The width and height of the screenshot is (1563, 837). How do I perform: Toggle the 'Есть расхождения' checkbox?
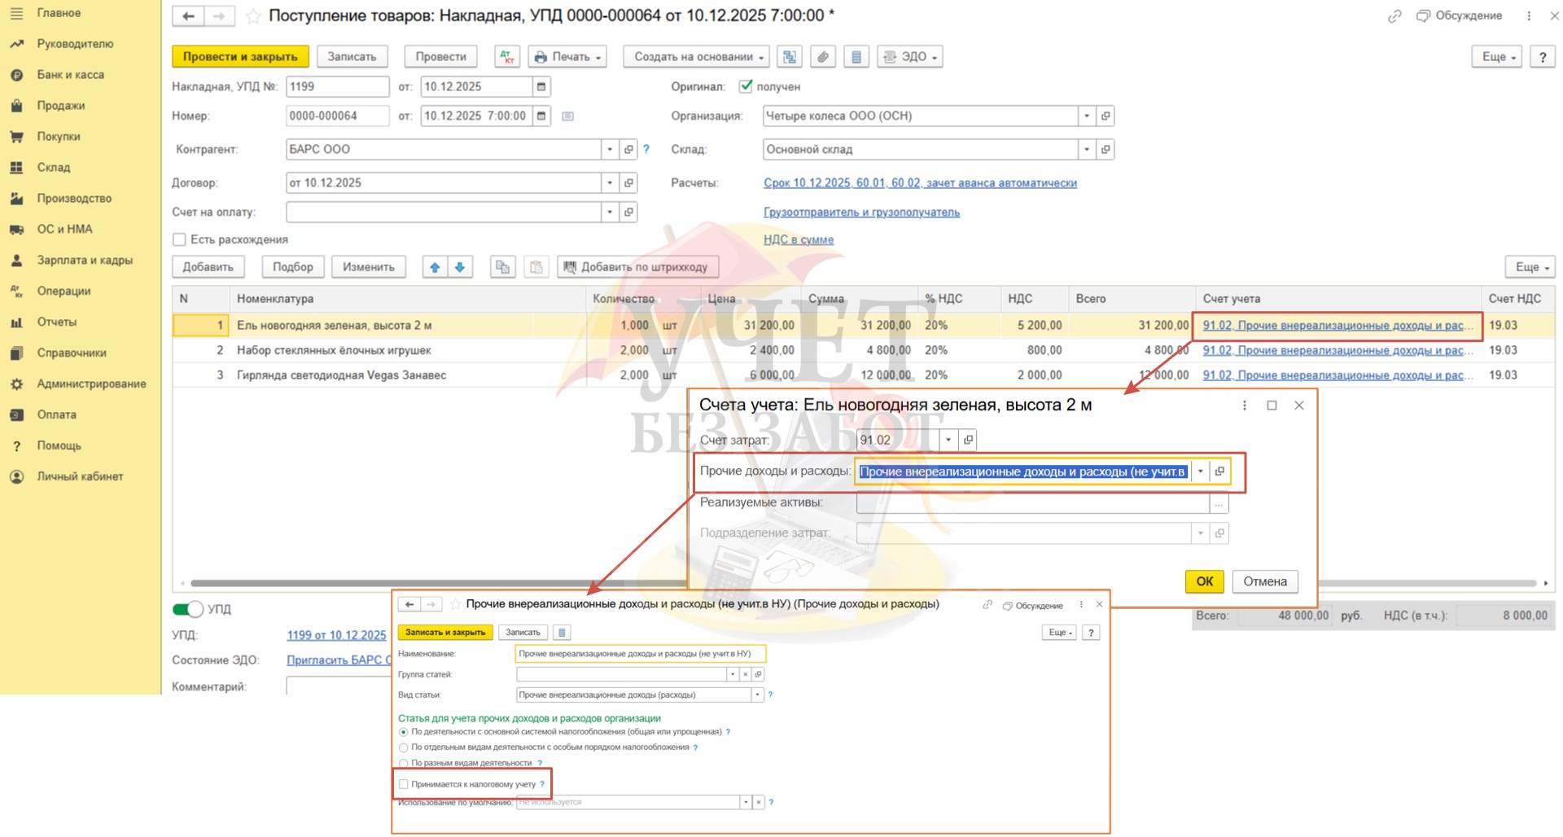click(180, 239)
